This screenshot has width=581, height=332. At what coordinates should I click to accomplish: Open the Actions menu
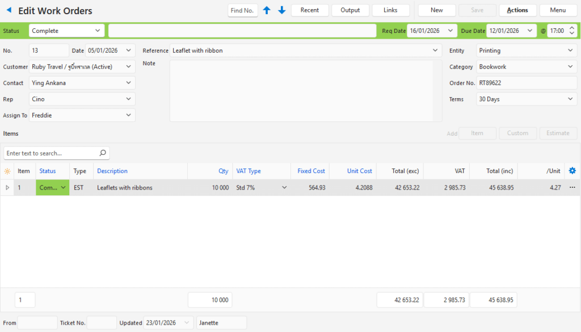[517, 10]
